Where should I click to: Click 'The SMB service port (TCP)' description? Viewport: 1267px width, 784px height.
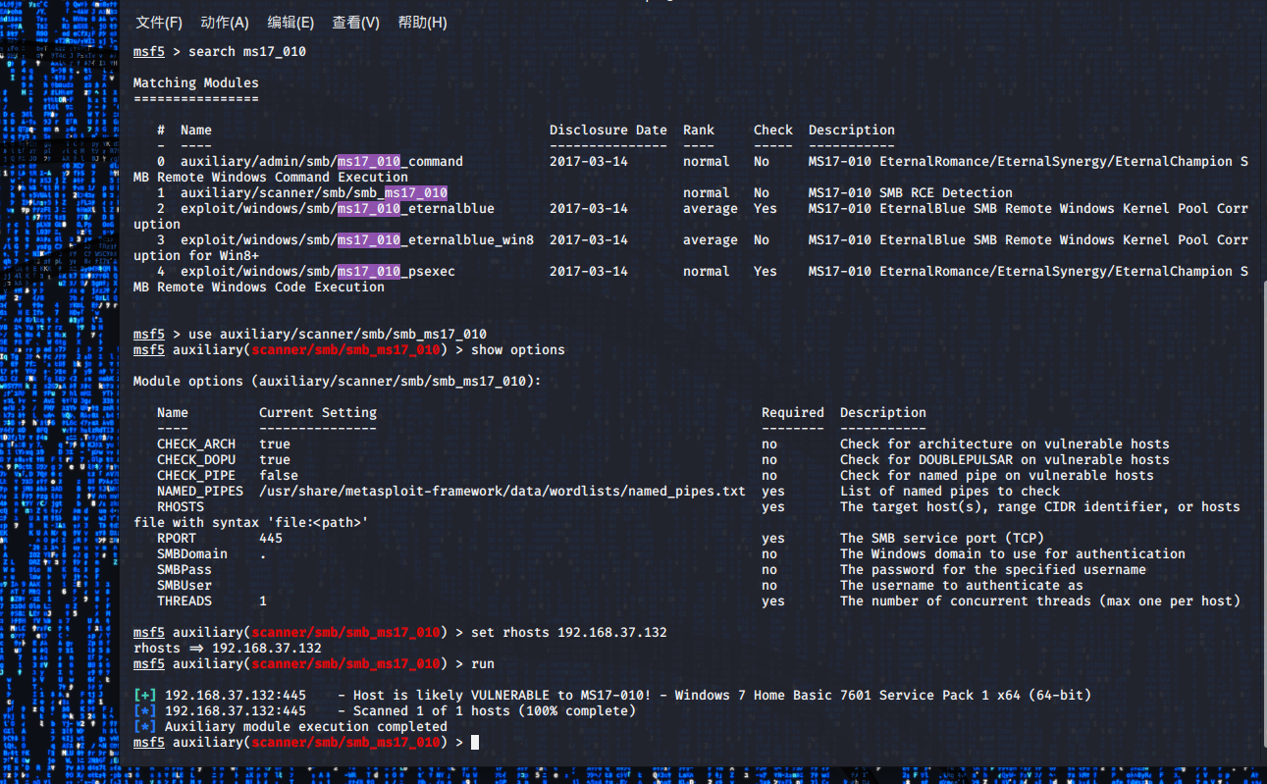pos(942,538)
